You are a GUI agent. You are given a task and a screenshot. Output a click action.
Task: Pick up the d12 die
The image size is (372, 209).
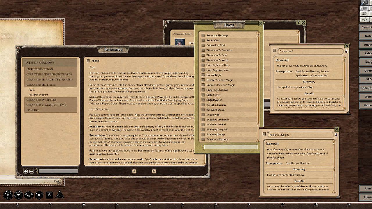19,195
